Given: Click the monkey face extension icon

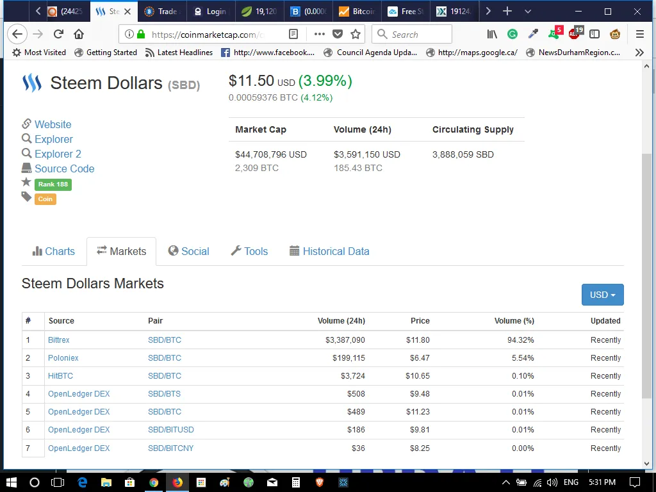Looking at the screenshot, I should click(615, 35).
